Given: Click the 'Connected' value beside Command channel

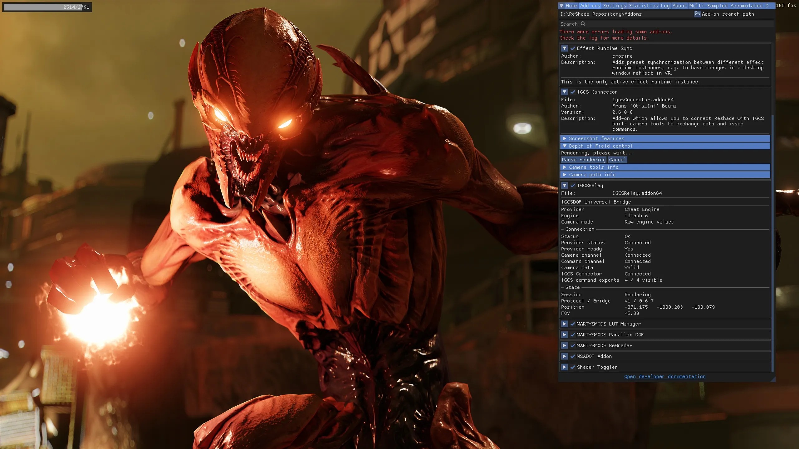Looking at the screenshot, I should (x=638, y=262).
